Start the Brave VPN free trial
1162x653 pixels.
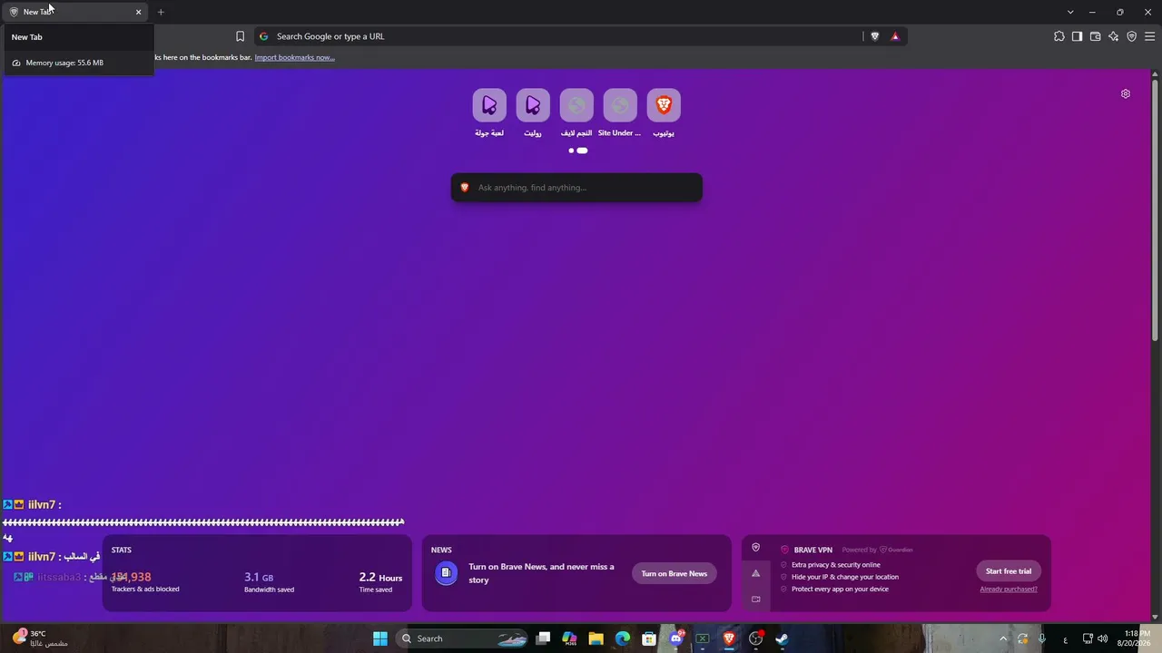pos(1009,571)
